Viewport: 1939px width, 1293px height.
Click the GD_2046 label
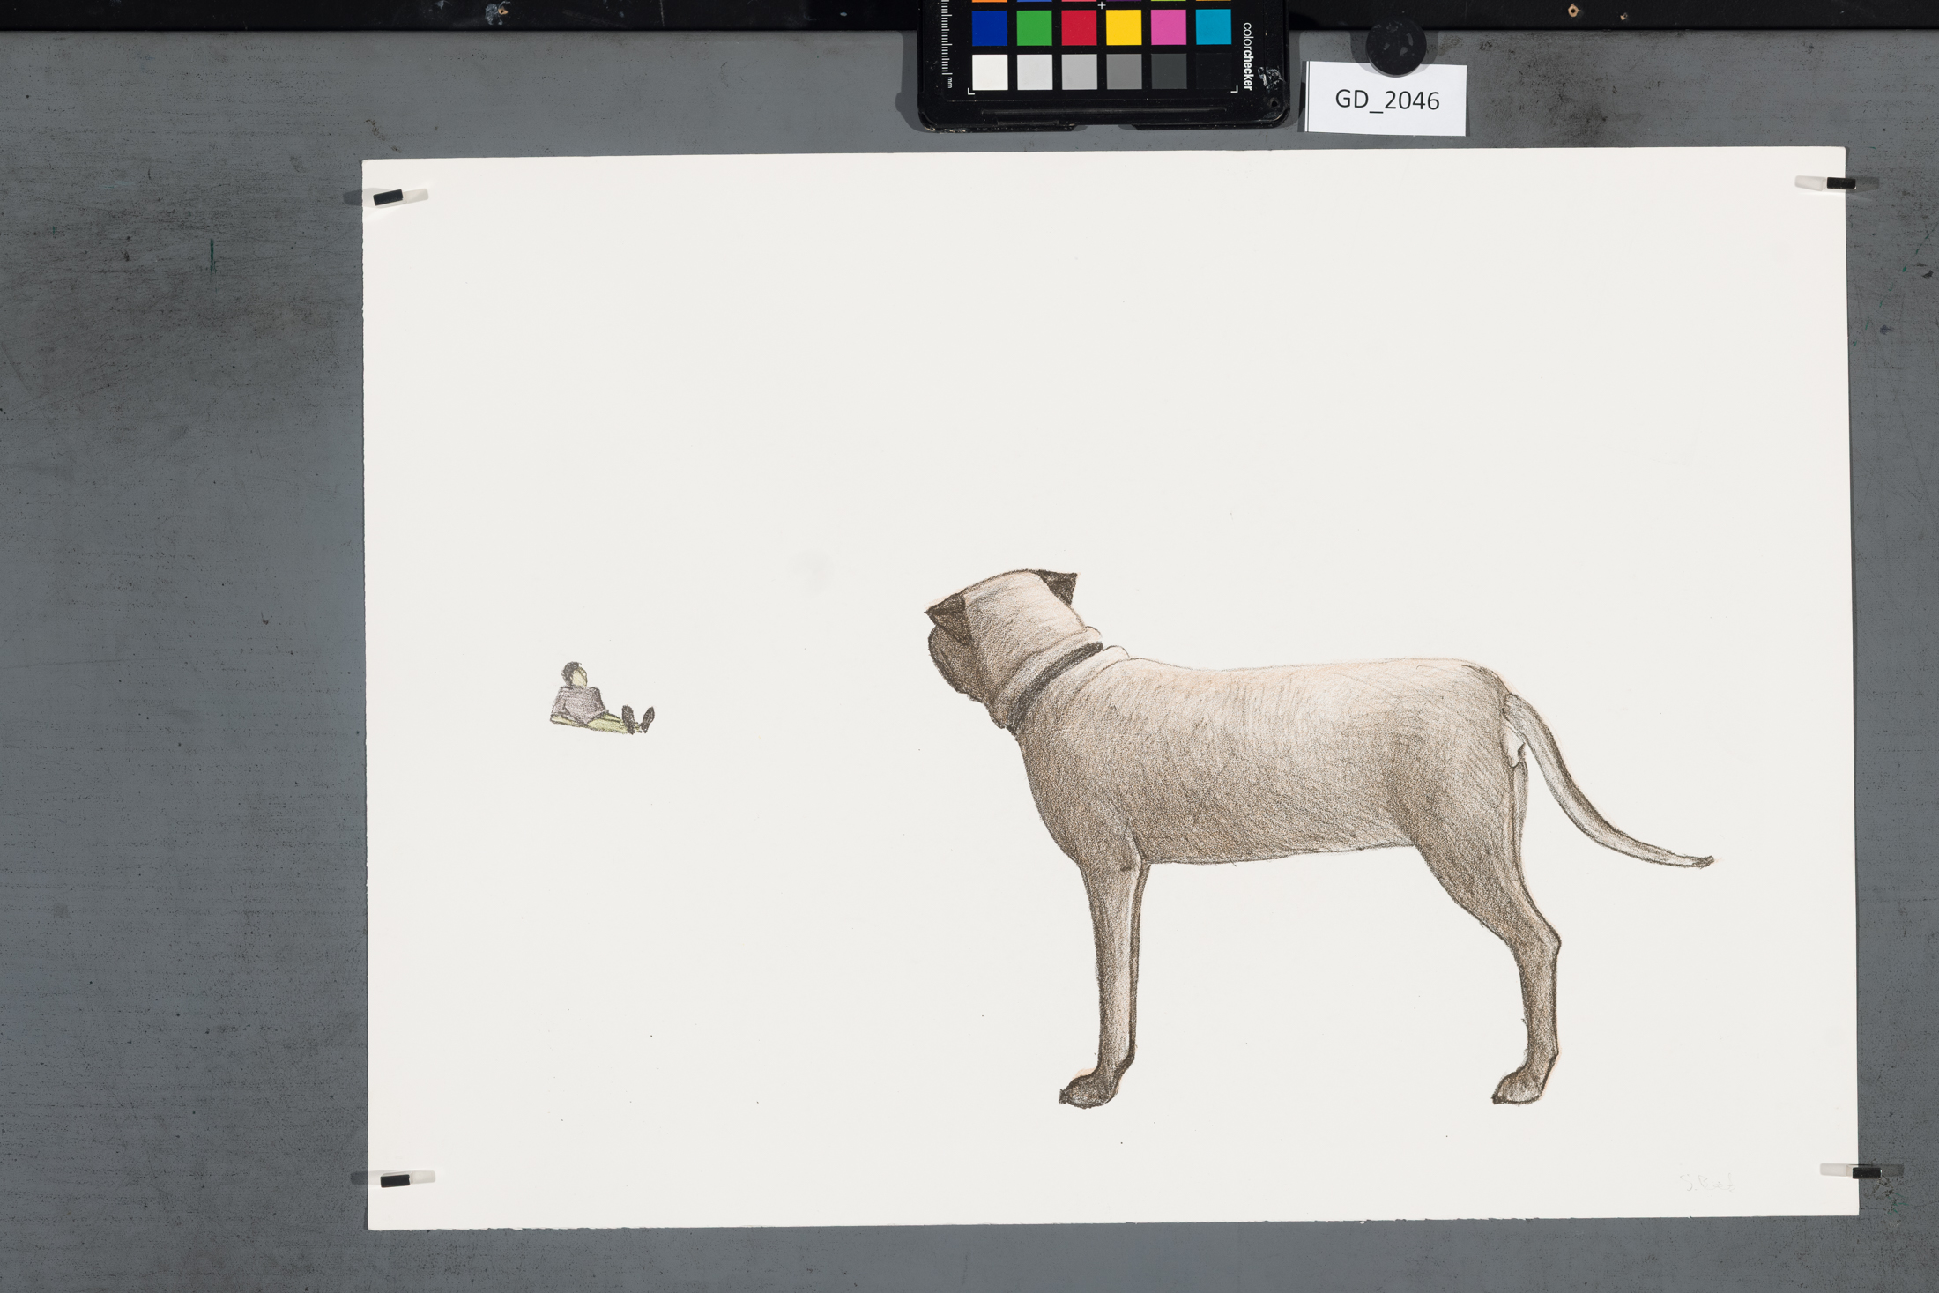(x=1386, y=100)
